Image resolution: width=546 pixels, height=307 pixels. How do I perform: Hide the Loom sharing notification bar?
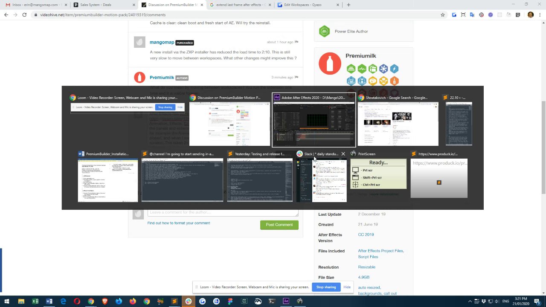click(x=347, y=287)
